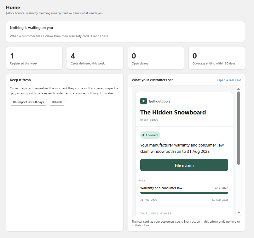Click the Order #1003 text
This screenshot has width=254, height=238.
coord(149,120)
